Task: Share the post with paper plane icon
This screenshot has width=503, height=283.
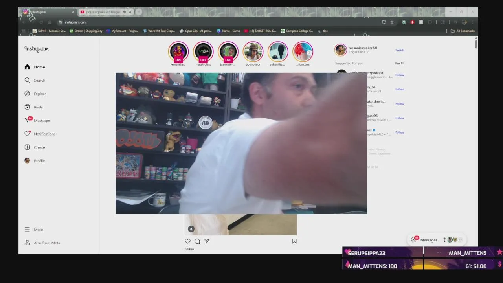Action: [207, 241]
